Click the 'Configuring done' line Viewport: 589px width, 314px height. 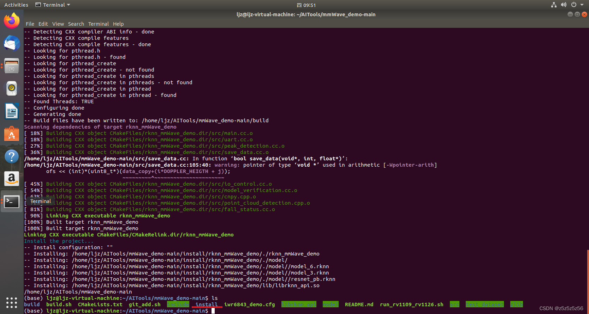[x=54, y=108]
